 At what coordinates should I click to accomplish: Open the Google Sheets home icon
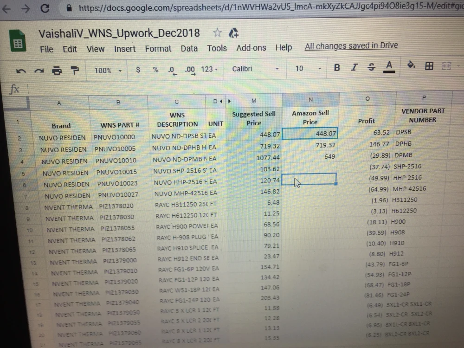tap(18, 41)
